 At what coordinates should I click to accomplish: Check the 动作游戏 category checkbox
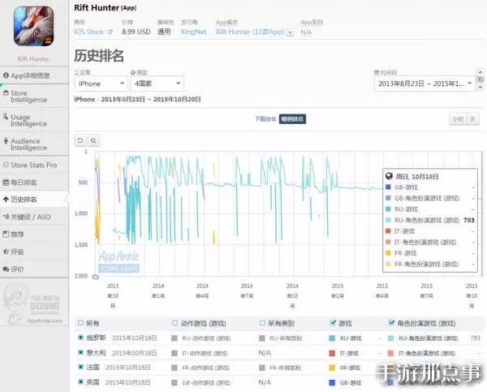[175, 323]
